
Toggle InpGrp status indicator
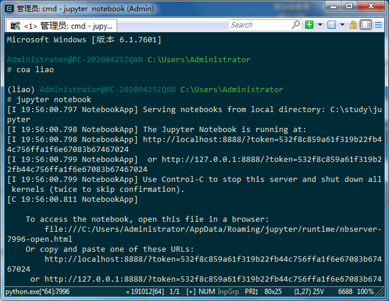coord(228,292)
